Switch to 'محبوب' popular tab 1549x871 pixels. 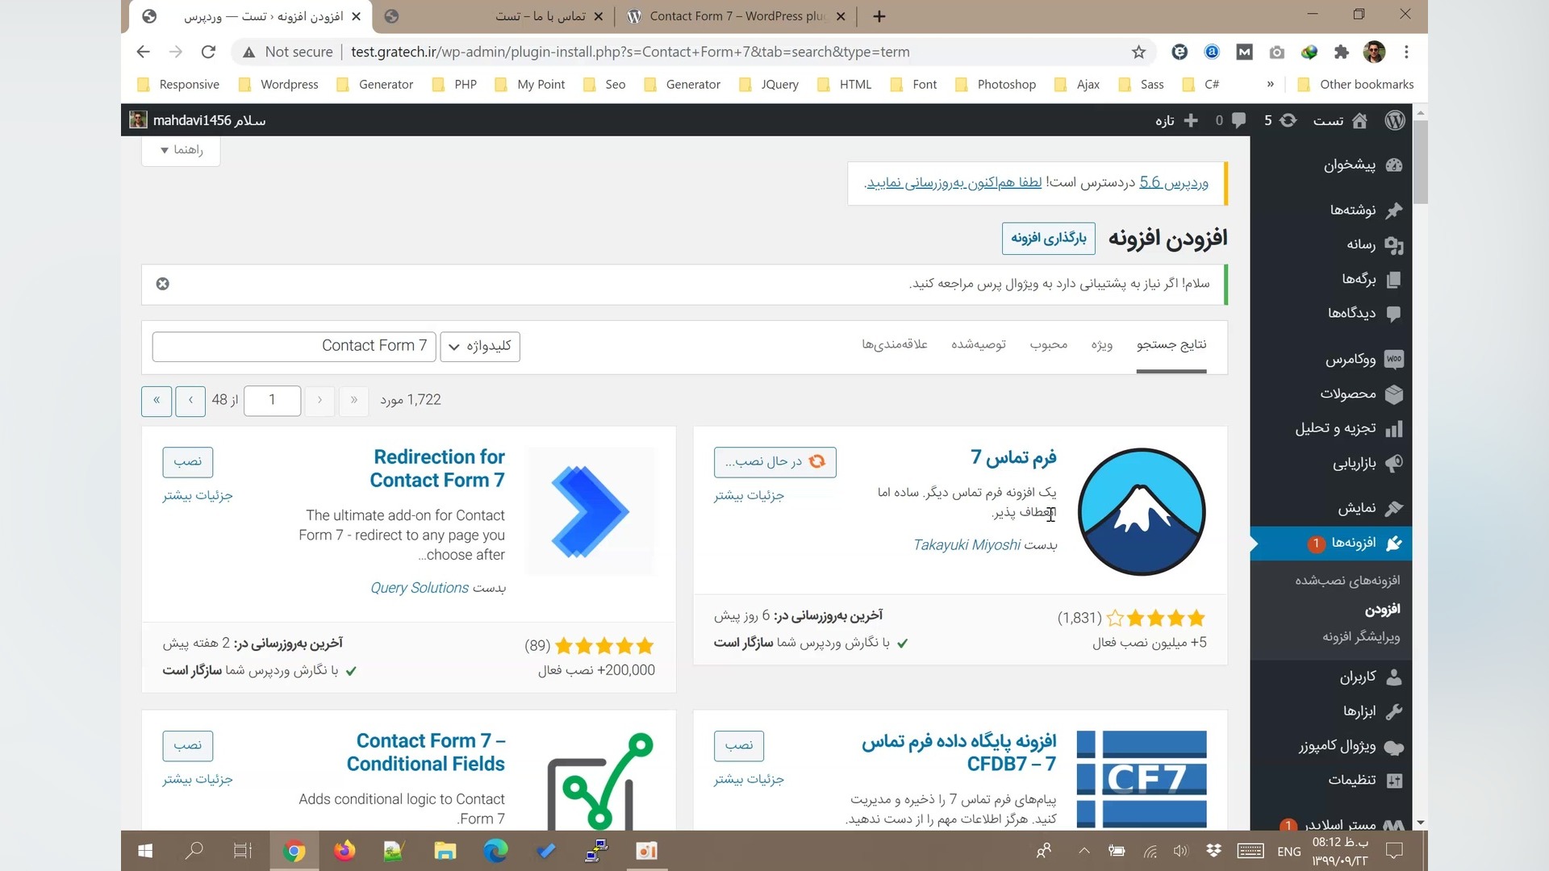pyautogui.click(x=1049, y=345)
